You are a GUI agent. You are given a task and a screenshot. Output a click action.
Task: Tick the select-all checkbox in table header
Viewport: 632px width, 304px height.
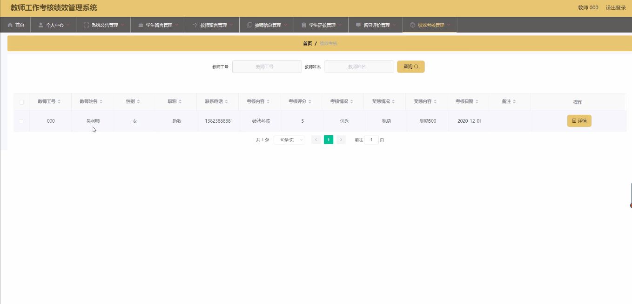(21, 102)
